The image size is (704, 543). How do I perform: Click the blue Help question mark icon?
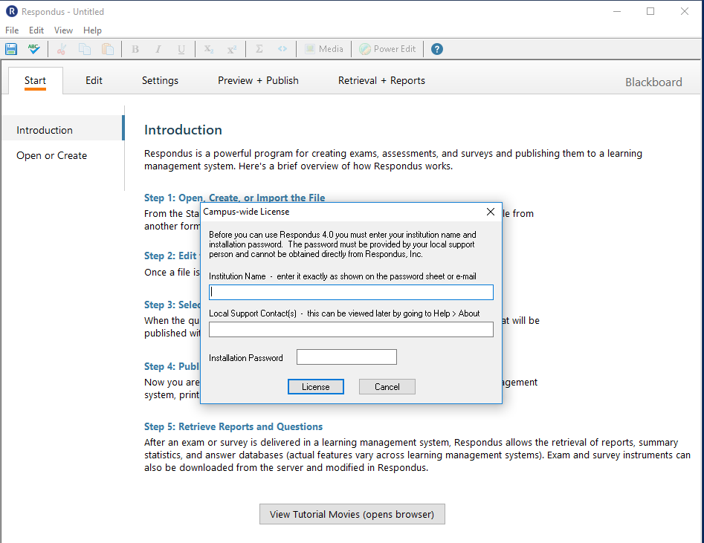[437, 49]
